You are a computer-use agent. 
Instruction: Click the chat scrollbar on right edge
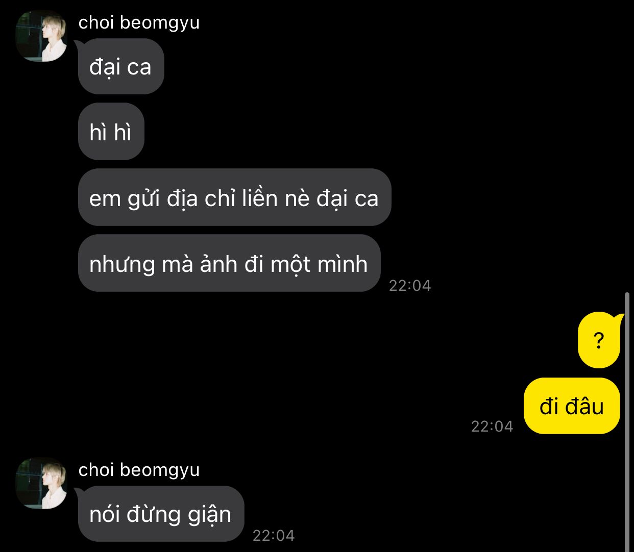(627, 422)
